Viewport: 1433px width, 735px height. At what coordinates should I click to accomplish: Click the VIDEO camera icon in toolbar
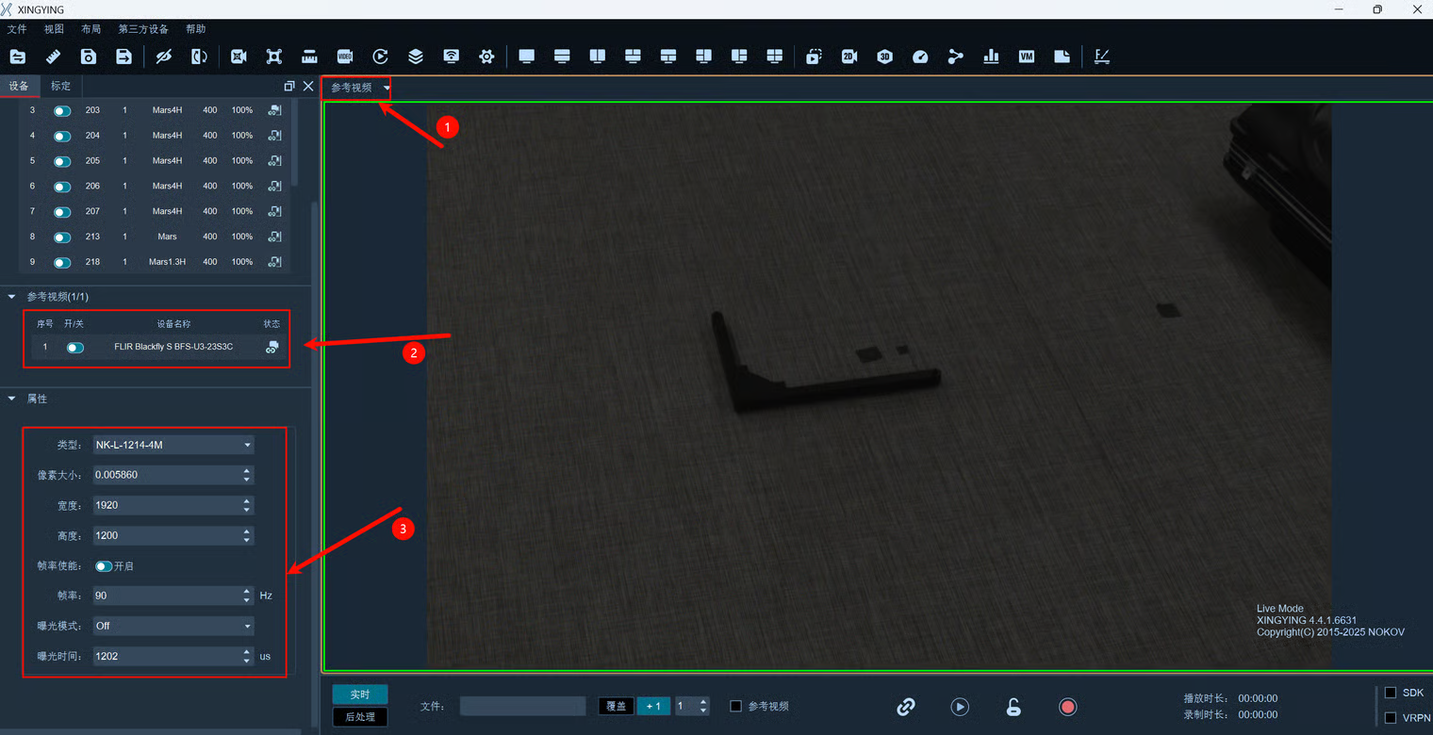(x=345, y=57)
